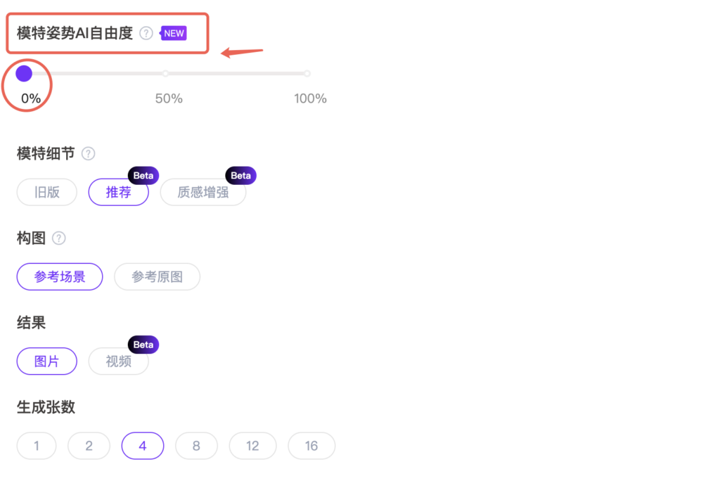Viewport: 720px width, 500px height.
Task: Set generation count to 1
Action: [x=37, y=446]
